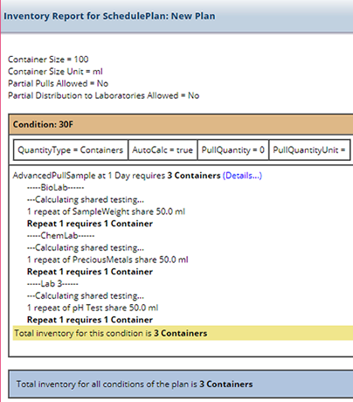Click the yellow total inventory for condition row
Image resolution: width=353 pixels, height=402 pixels.
[x=183, y=333]
